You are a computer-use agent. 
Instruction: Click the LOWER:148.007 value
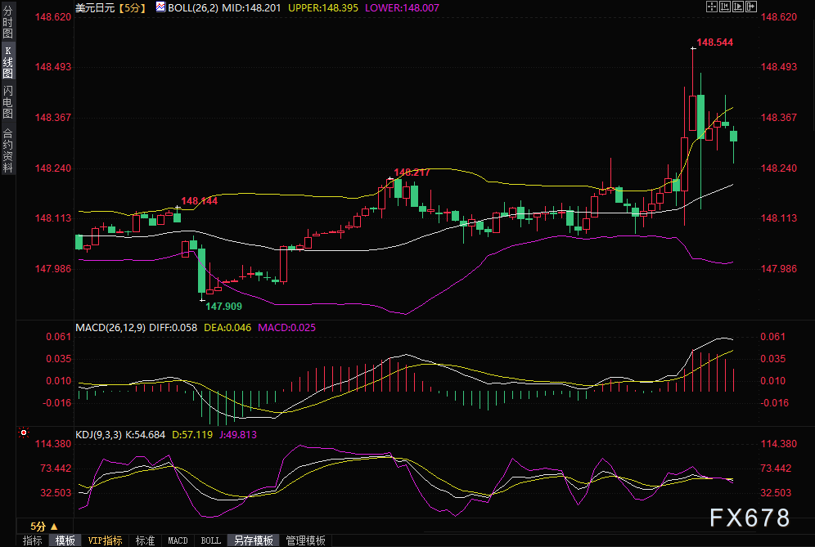pos(402,8)
